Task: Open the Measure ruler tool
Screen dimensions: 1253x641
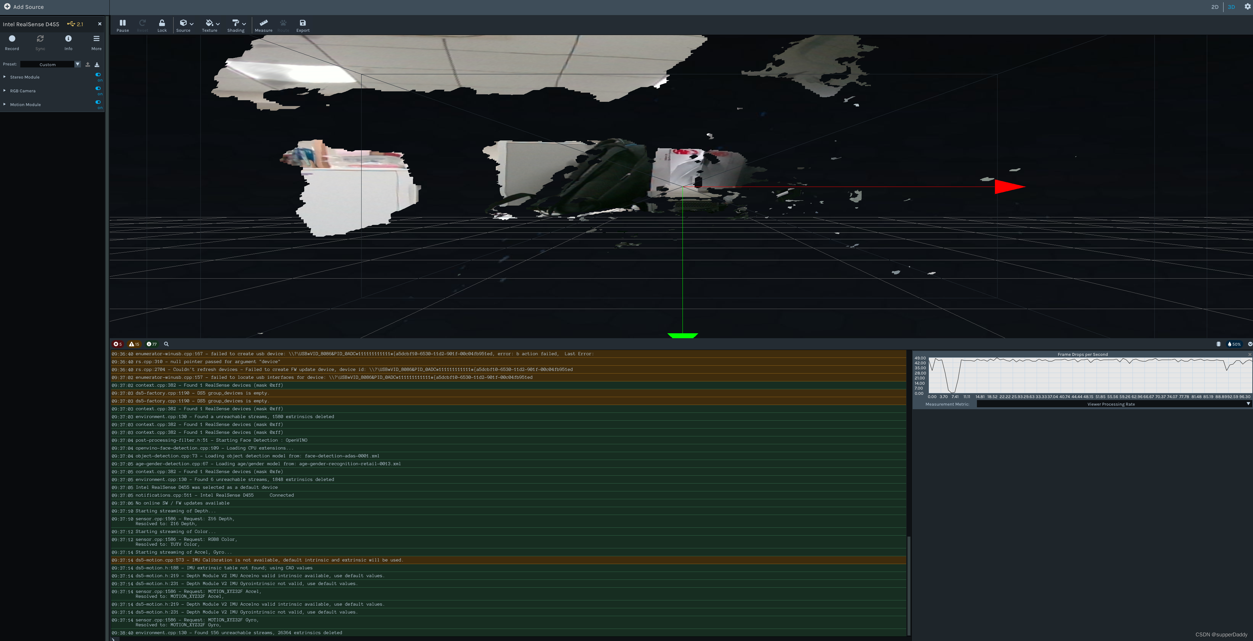Action: point(263,25)
